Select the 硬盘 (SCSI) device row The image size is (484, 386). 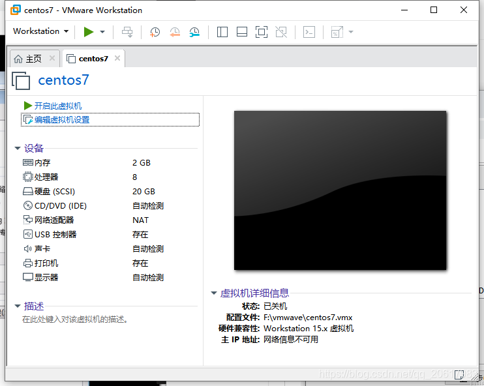tap(110, 191)
